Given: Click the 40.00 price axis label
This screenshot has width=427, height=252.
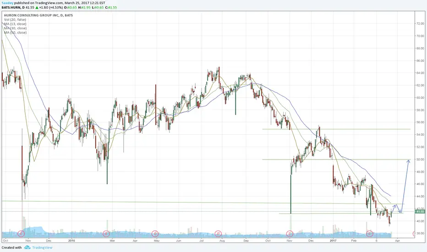Looking at the screenshot, I should [x=420, y=221].
